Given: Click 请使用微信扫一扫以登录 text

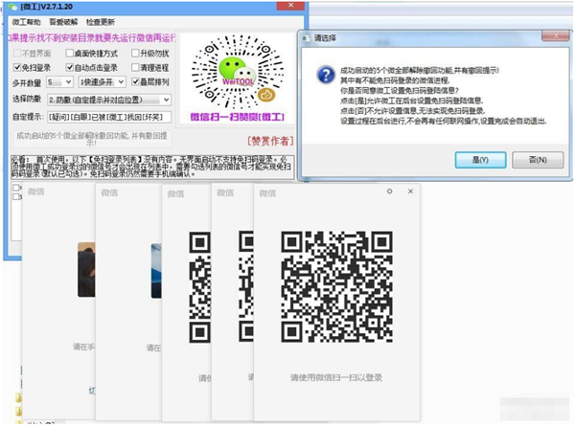Looking at the screenshot, I should click(336, 377).
